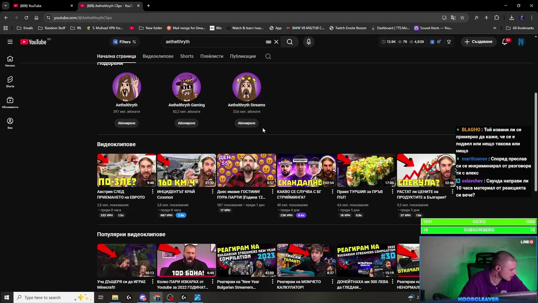This screenshot has height=303, width=538.
Task: Open options for 'КАКВО СЕ СЛУЧВА С БГ' video
Action: 332,192
